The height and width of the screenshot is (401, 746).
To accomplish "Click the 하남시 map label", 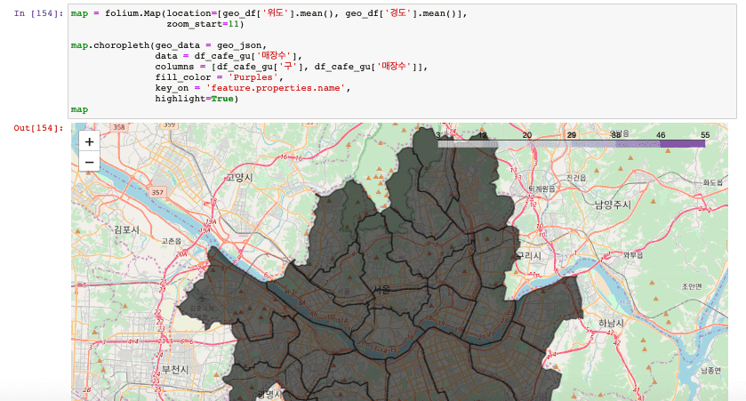I will click(612, 323).
